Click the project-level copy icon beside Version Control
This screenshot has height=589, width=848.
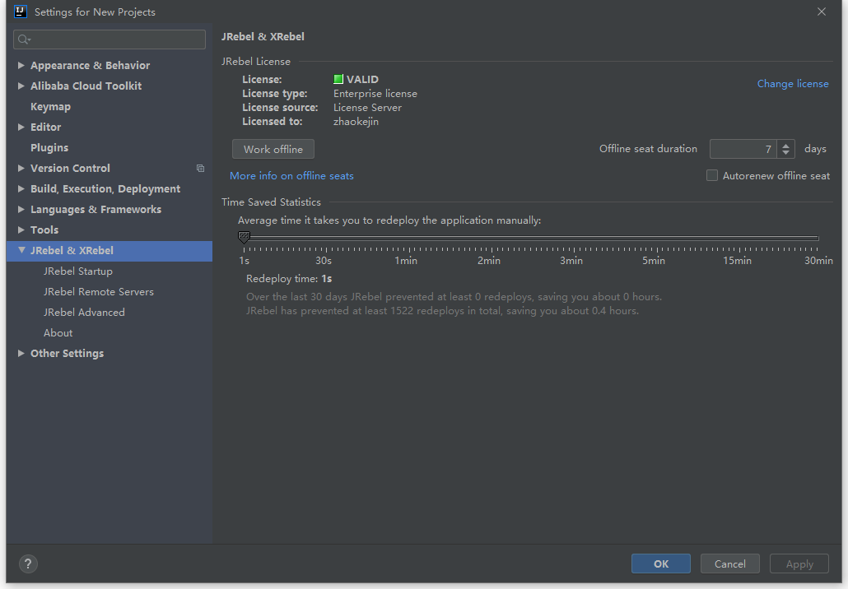click(x=200, y=168)
